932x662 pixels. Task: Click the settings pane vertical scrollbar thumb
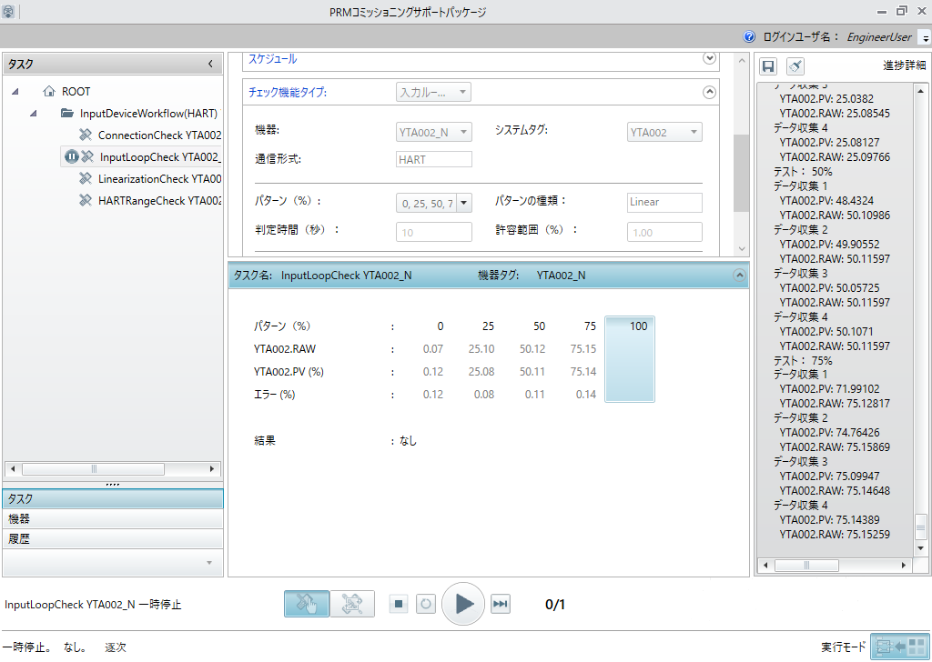741,174
